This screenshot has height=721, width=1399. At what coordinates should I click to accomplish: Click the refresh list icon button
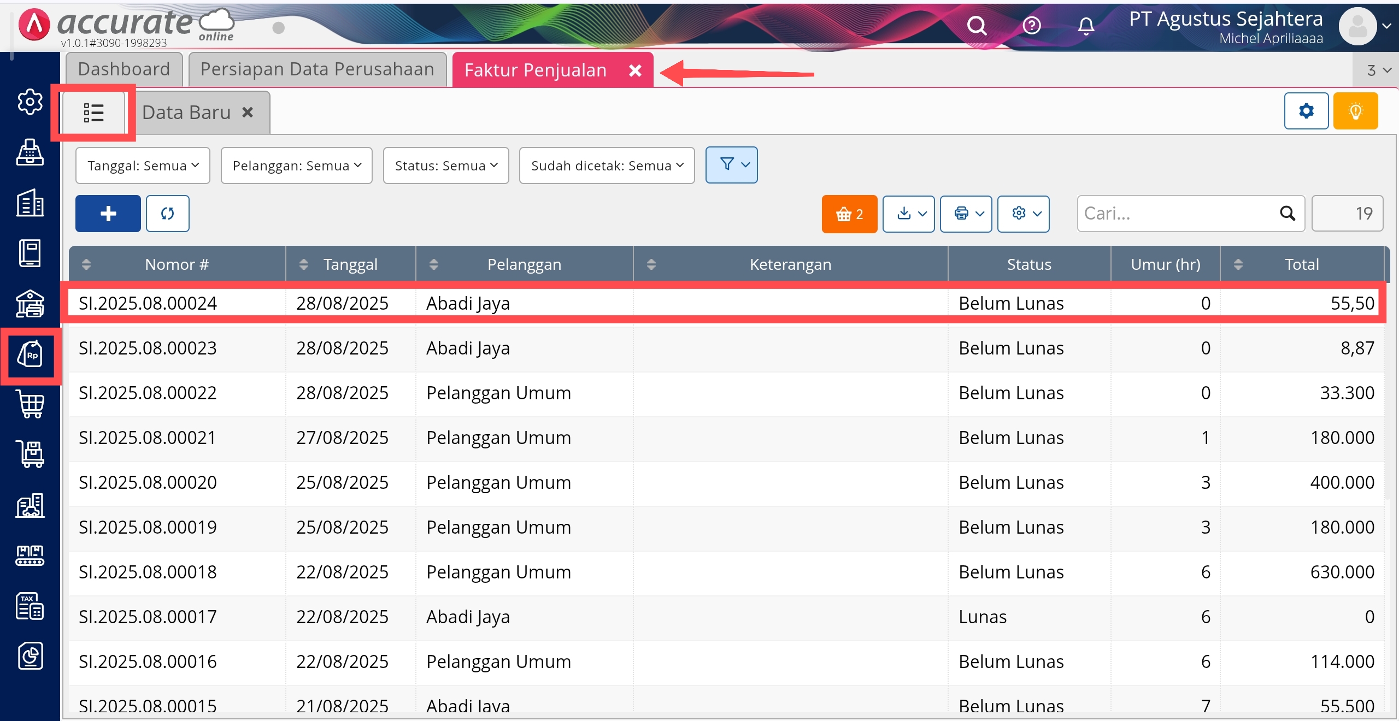point(168,214)
